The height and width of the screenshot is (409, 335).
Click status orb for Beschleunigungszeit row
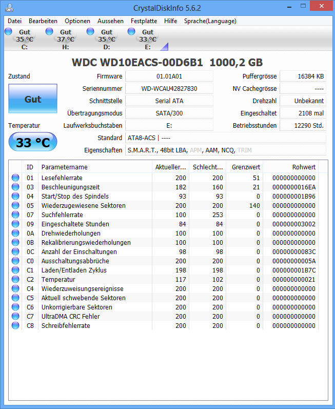pyautogui.click(x=15, y=187)
